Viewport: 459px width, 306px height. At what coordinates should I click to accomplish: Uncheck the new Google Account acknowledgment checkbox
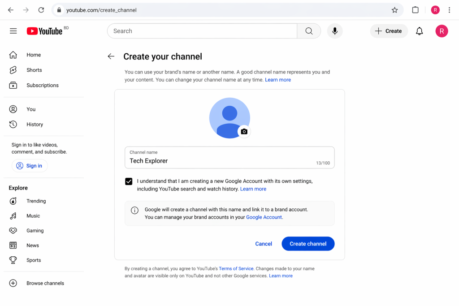[x=129, y=181]
